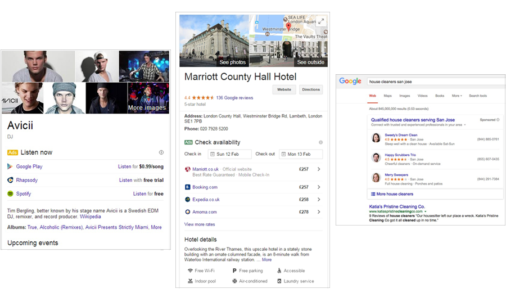Click the Free Wi-Fi amenity icon
The width and height of the screenshot is (506, 302).
coord(191,271)
